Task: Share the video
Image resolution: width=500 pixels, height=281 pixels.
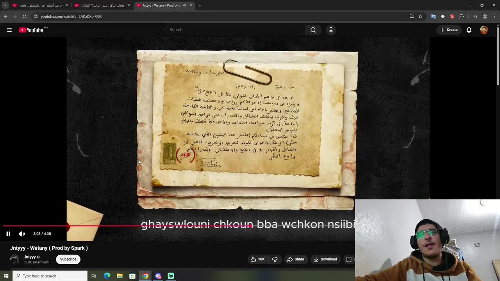Action: [x=296, y=259]
